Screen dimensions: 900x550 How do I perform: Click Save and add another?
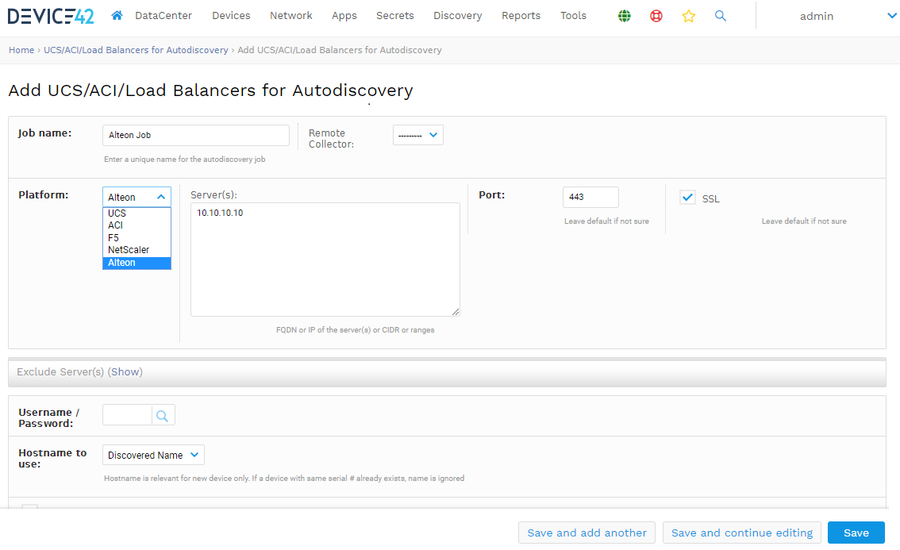pos(587,533)
